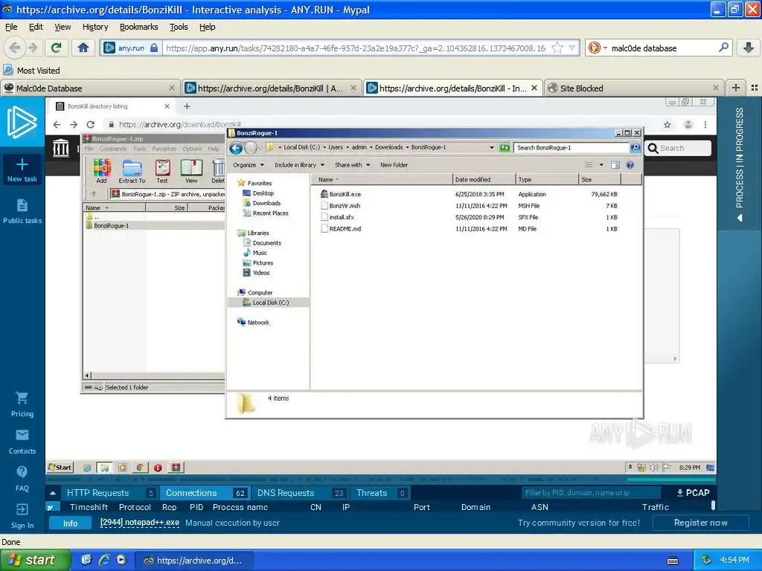Click WinRAR View toolbar icon
Viewport: 762px width, 571px height.
pyautogui.click(x=191, y=172)
